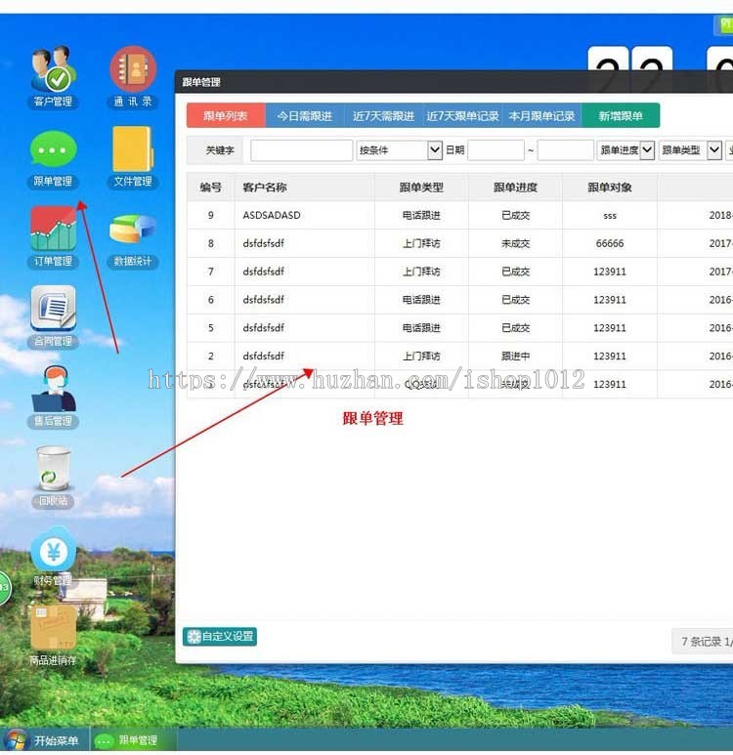Screen dimensions: 733x755
Task: Click 已成交 status in row 7
Action: [x=516, y=272]
